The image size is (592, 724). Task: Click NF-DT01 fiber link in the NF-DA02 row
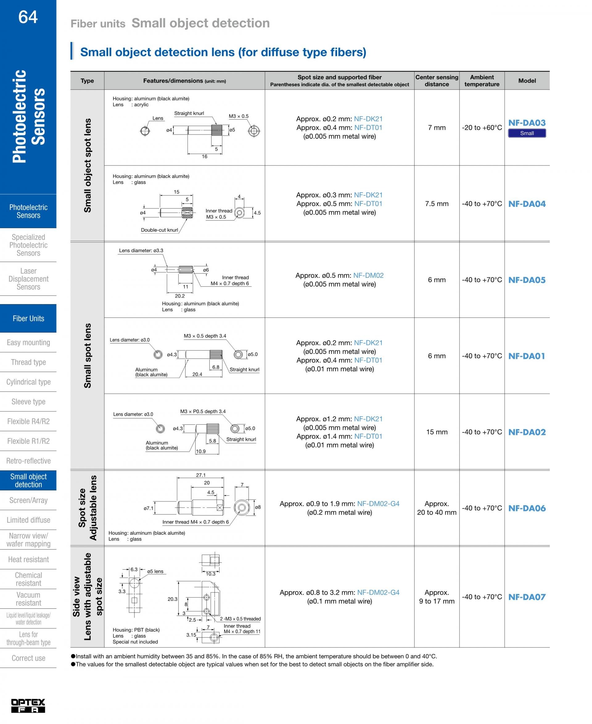coord(368,436)
